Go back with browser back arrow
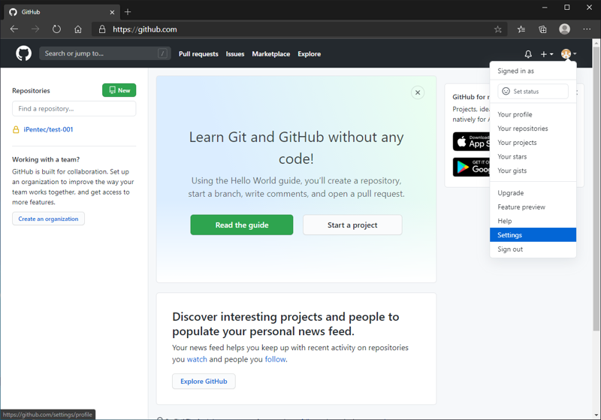The height and width of the screenshot is (420, 601). pos(14,29)
